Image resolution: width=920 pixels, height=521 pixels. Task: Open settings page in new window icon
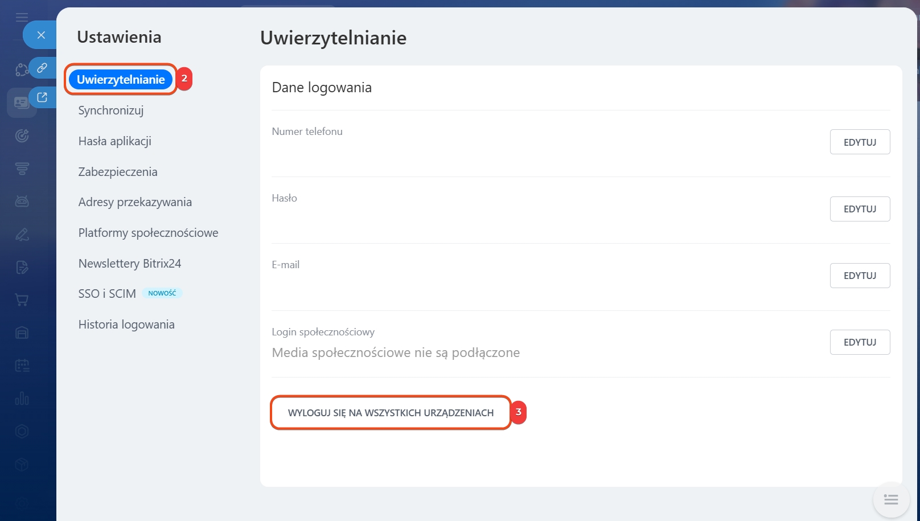click(42, 97)
